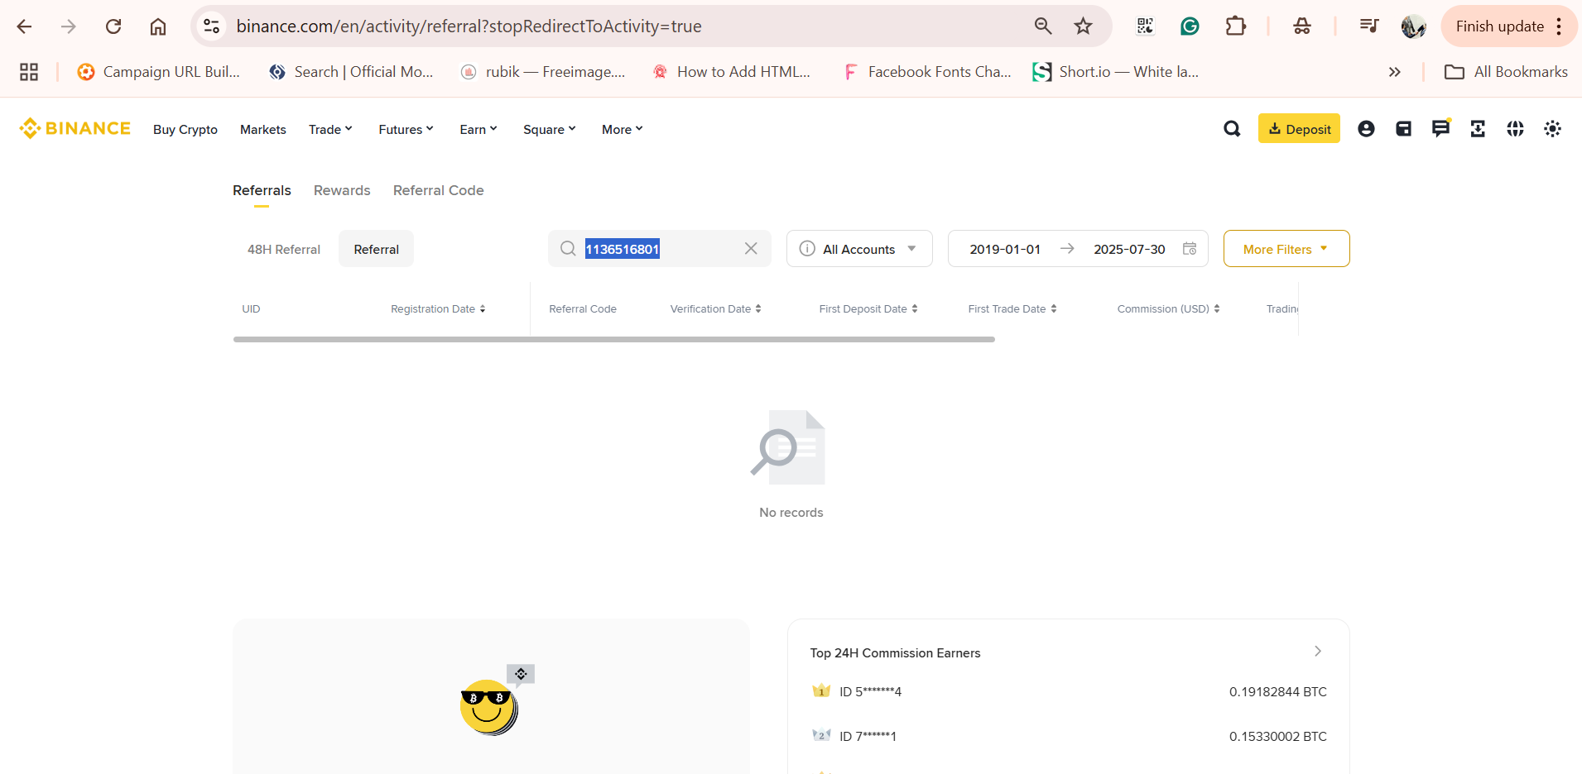Open the Binance site search icon
Image resolution: width=1582 pixels, height=774 pixels.
(x=1232, y=128)
